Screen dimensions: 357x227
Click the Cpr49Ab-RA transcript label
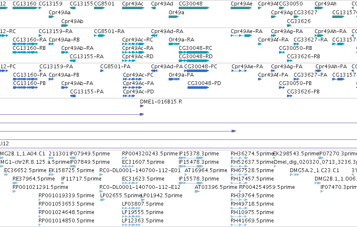coord(78,48)
